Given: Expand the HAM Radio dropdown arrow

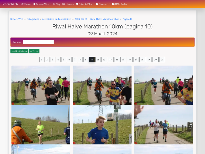Looking at the screenshot, I should tap(128, 4).
